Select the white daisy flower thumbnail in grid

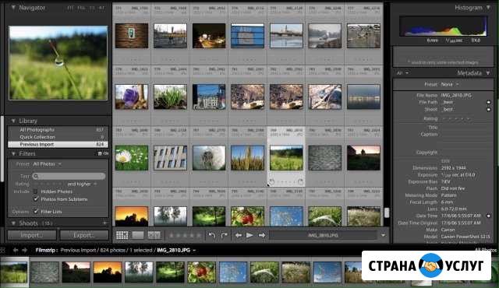click(132, 158)
